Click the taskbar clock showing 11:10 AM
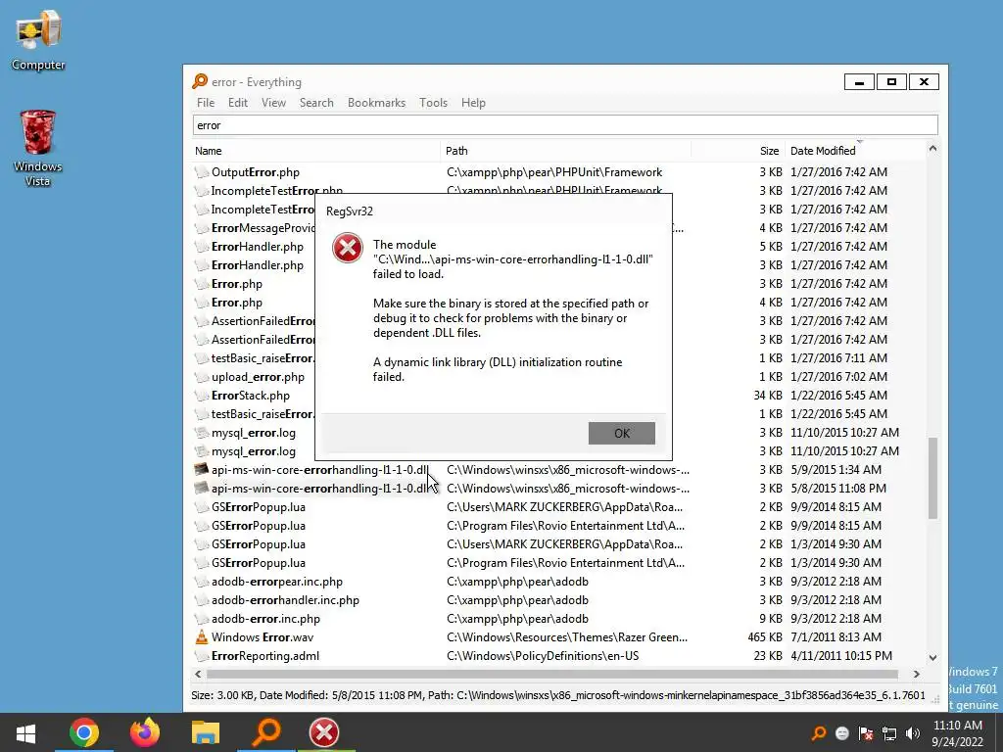Viewport: 1003px width, 752px height. click(958, 732)
